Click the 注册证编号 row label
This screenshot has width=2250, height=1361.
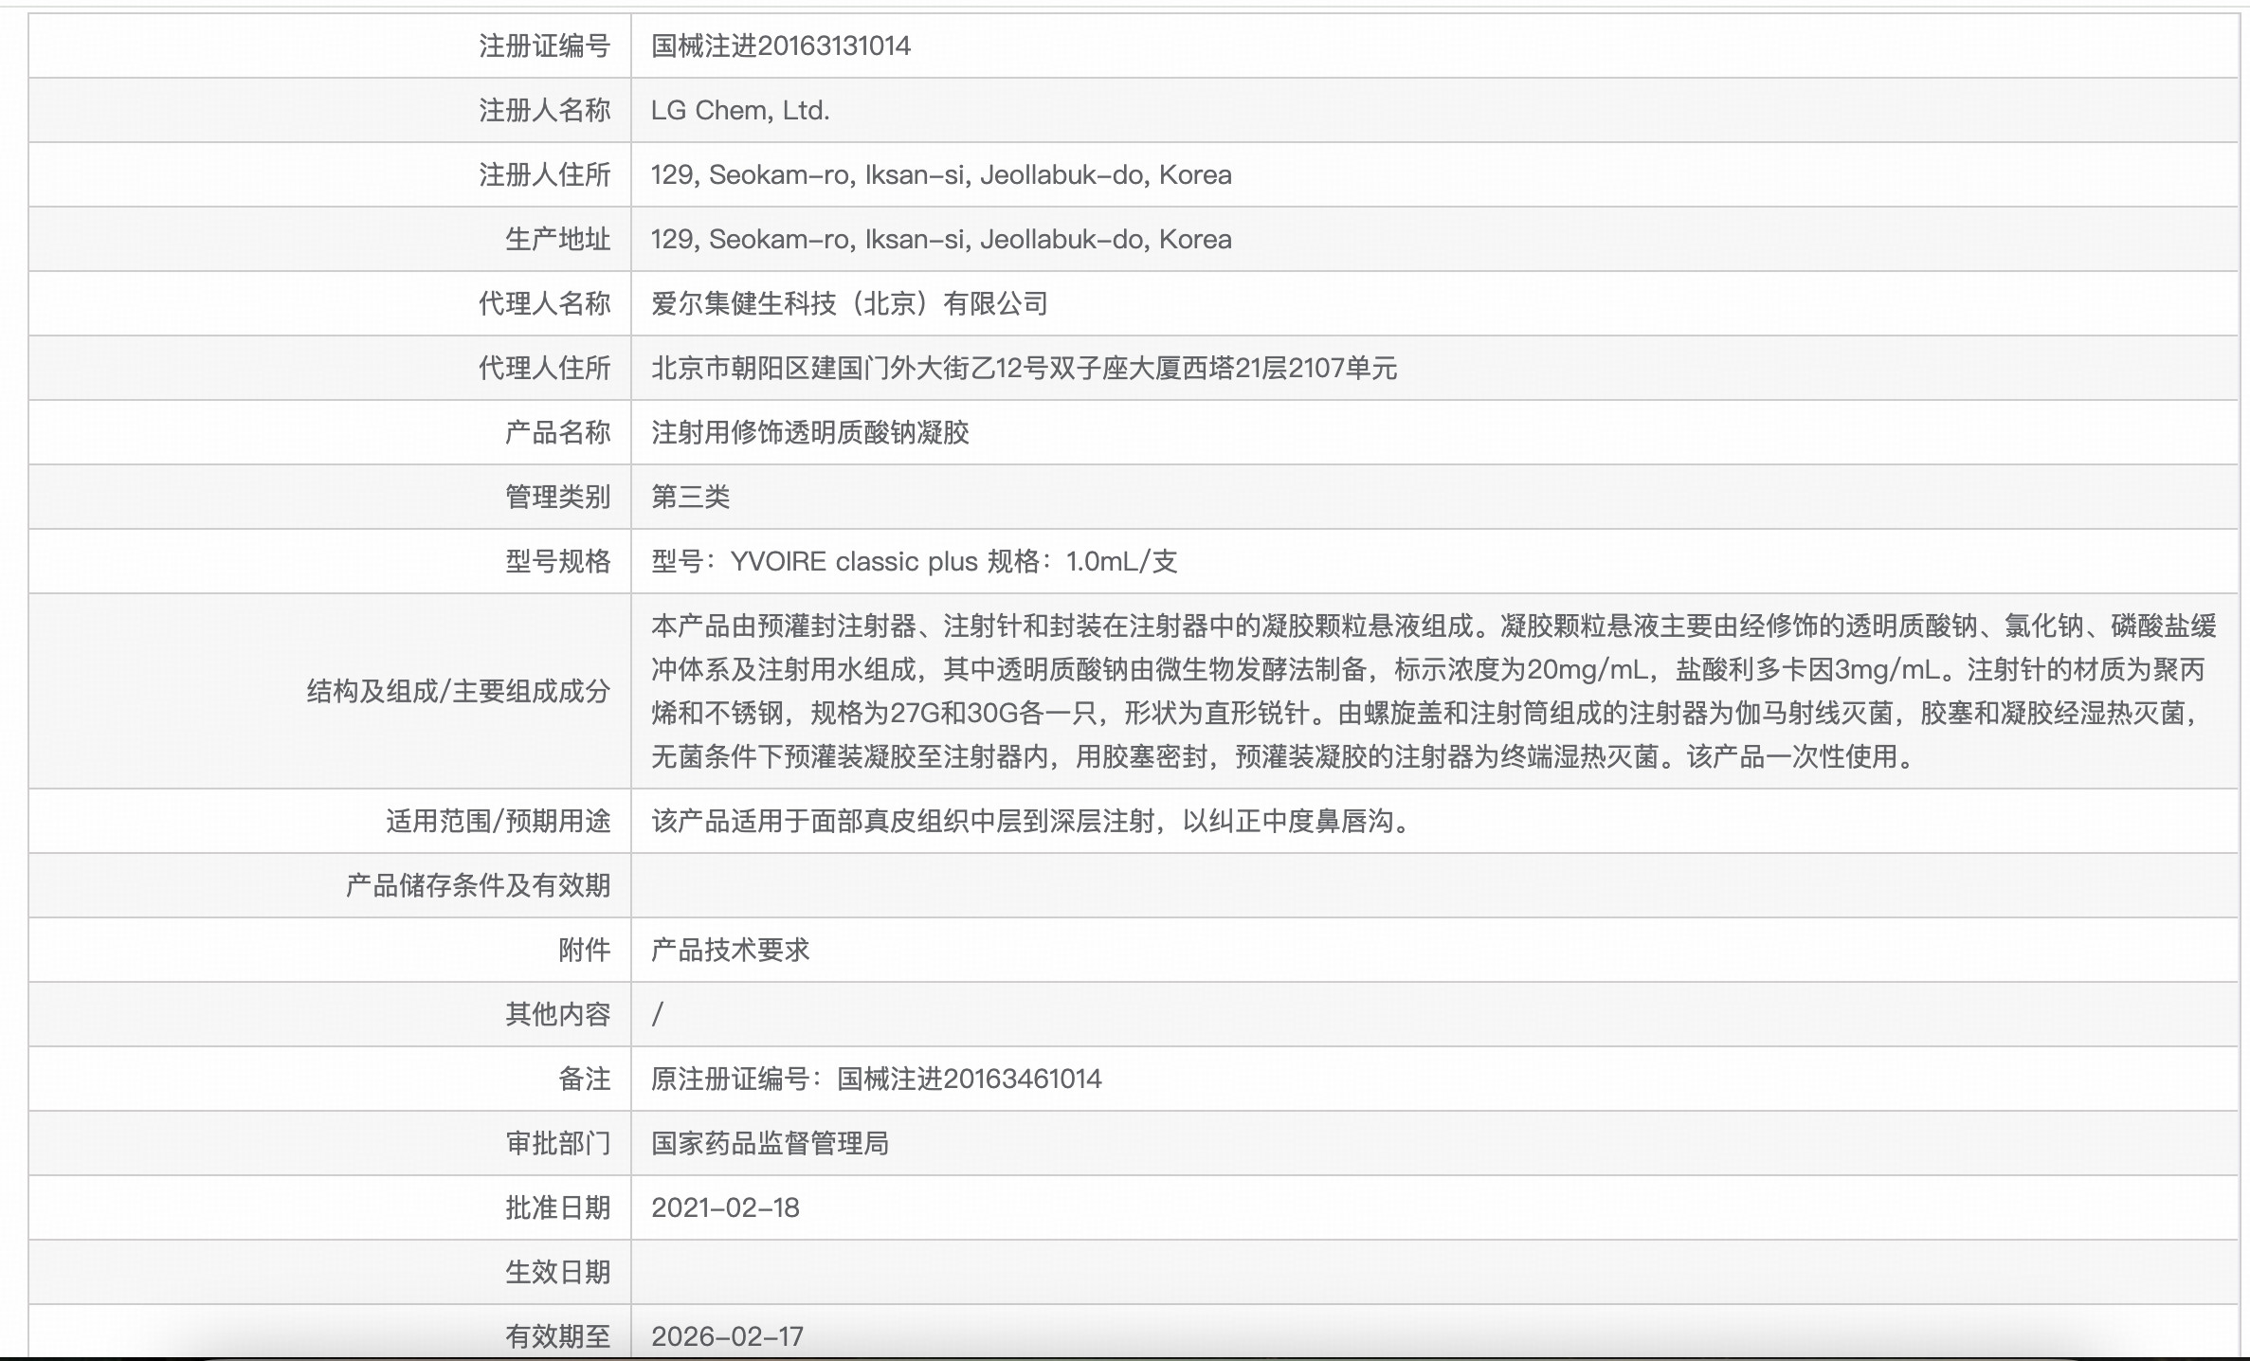click(x=544, y=45)
